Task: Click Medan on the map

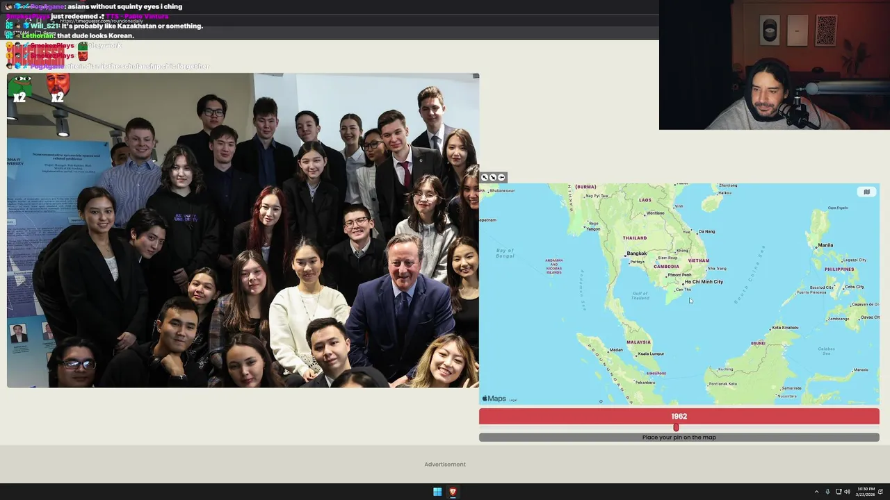Action: pos(615,350)
